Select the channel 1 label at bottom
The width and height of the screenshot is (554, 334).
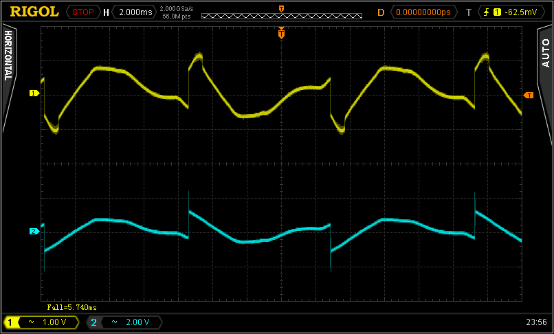point(10,322)
